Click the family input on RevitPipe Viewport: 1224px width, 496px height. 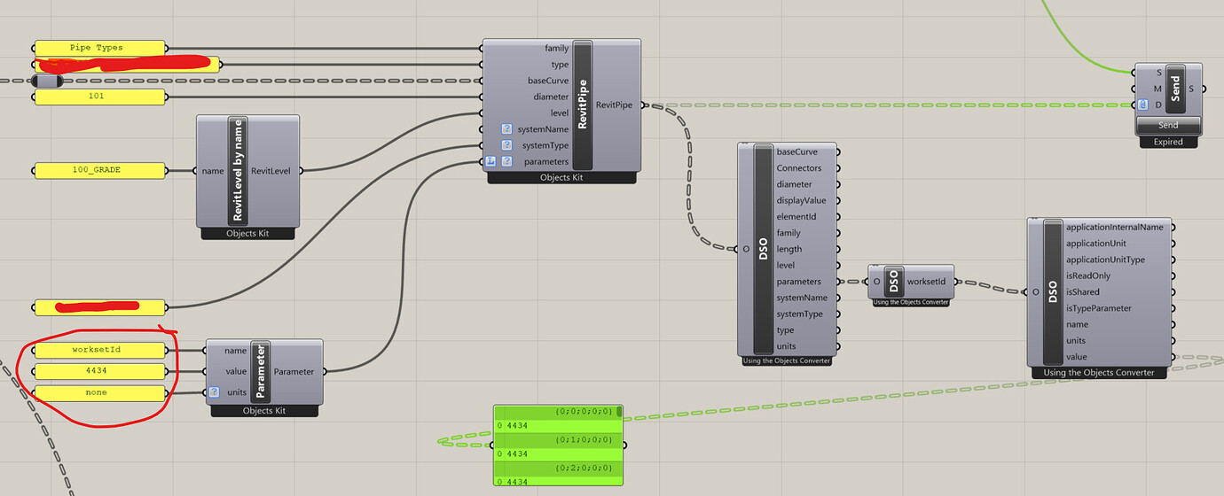[x=556, y=48]
